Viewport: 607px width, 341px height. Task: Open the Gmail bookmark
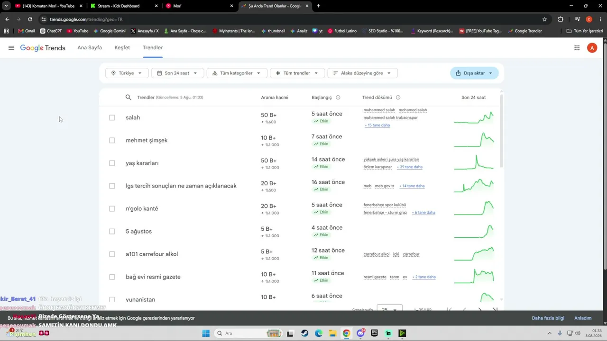coord(27,31)
